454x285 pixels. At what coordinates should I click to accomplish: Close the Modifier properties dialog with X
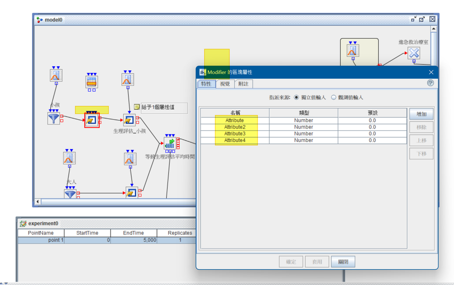pos(431,72)
